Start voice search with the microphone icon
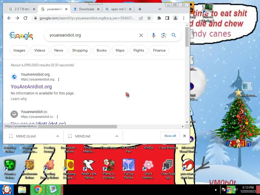 tap(154, 35)
